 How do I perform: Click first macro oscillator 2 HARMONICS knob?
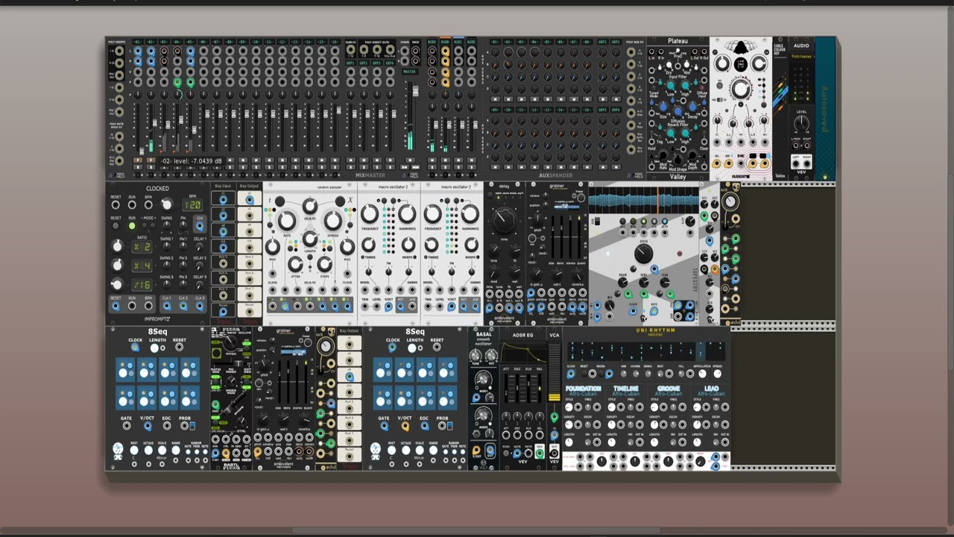pos(408,215)
